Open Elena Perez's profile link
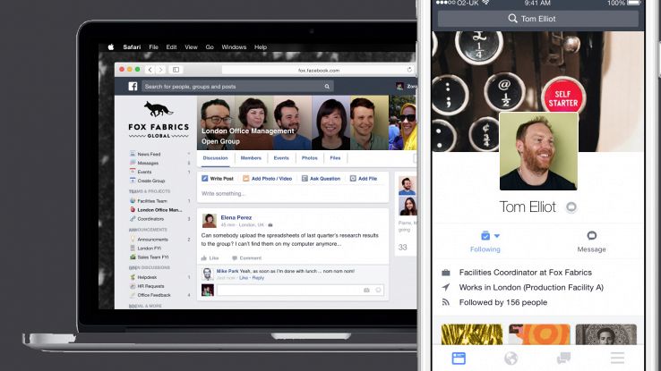661x371 pixels. click(236, 217)
